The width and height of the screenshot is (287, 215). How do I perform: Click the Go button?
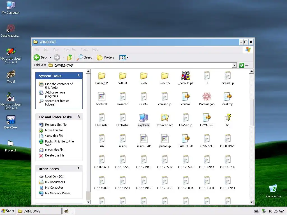[x=244, y=65]
